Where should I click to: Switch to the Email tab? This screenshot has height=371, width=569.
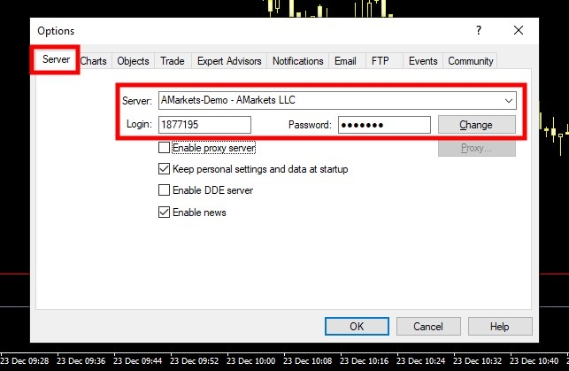coord(345,61)
